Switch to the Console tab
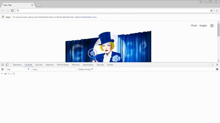This screenshot has height=123, width=220. [x=28, y=65]
